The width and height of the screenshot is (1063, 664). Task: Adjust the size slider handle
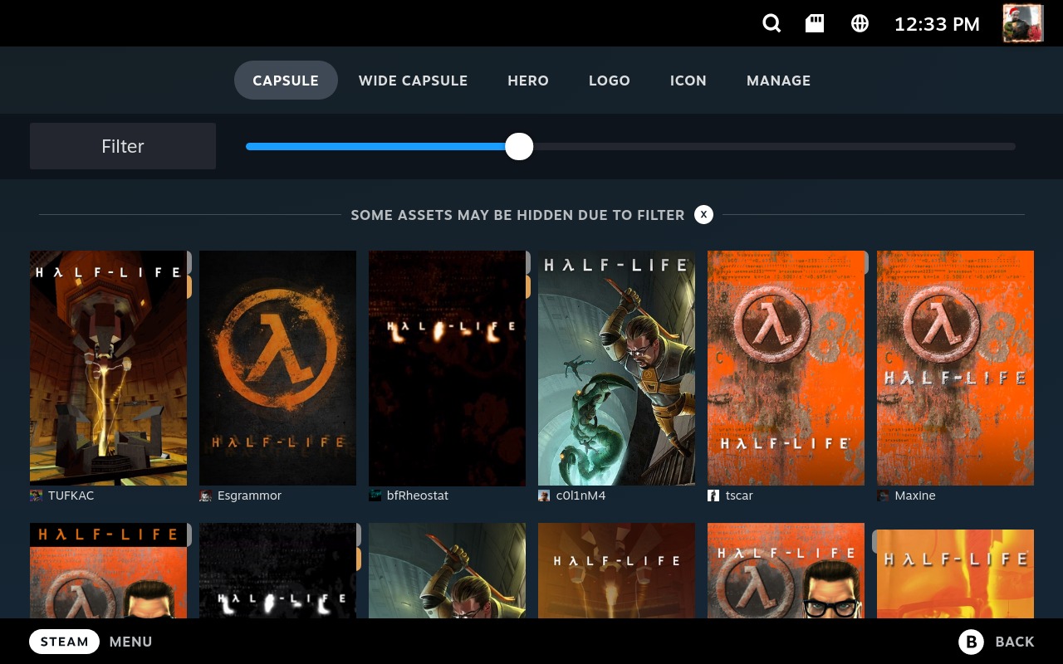tap(519, 146)
